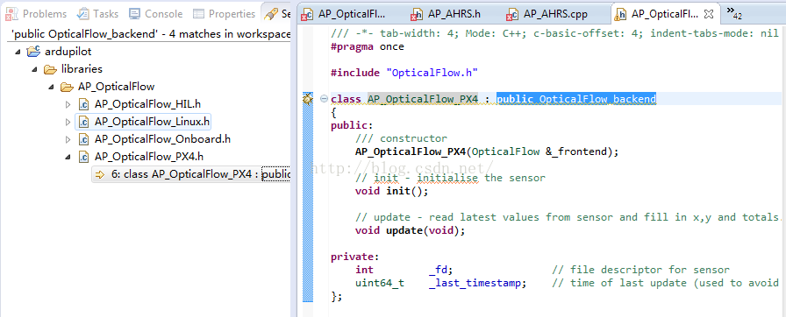The width and height of the screenshot is (786, 317).
Task: Click the '// init - initialise the sensor' comment
Action: click(x=450, y=178)
